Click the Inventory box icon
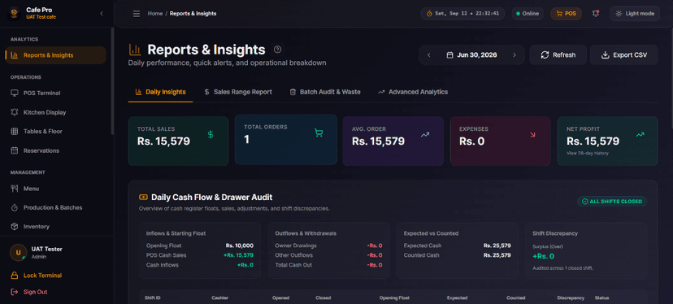Viewport: 673px width, 304px height. (14, 226)
